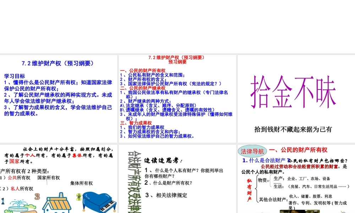The width and height of the screenshot is (355, 213).
Task: Click objective line 1、懂得什么是公民财产所有权
Action: click(58, 85)
